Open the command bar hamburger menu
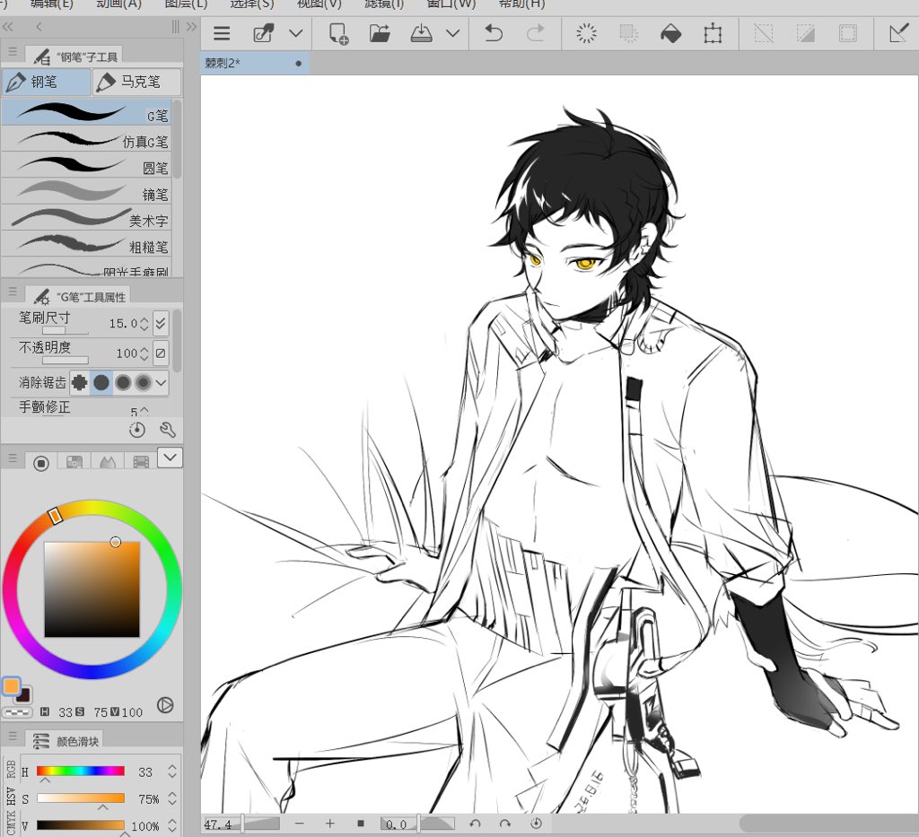The width and height of the screenshot is (919, 837). [x=222, y=33]
